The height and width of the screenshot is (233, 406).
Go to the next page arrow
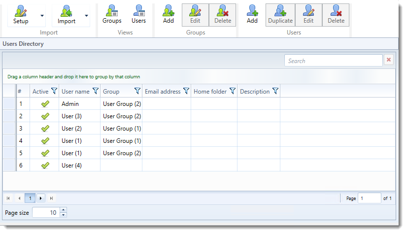click(x=41, y=198)
